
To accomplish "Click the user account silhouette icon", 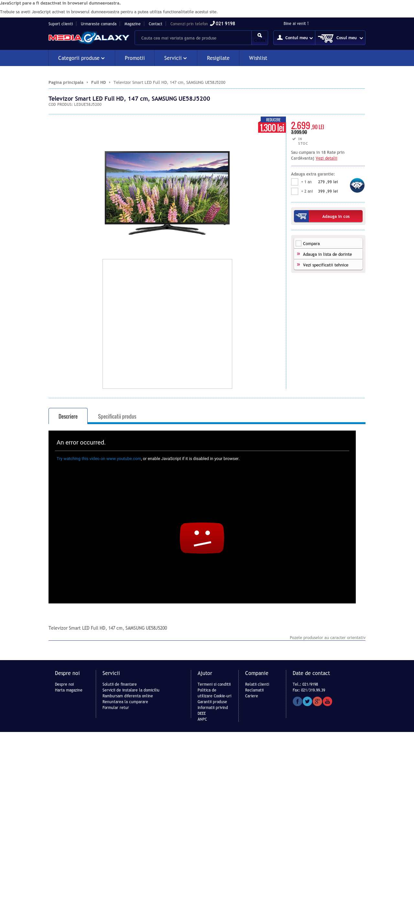I will 280,38.
